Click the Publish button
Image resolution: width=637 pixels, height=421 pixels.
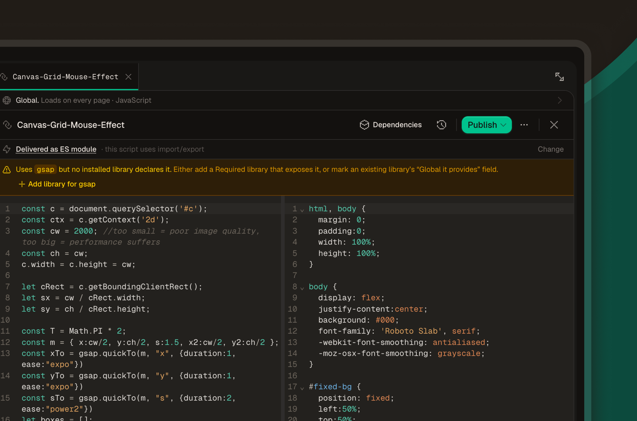pyautogui.click(x=486, y=125)
